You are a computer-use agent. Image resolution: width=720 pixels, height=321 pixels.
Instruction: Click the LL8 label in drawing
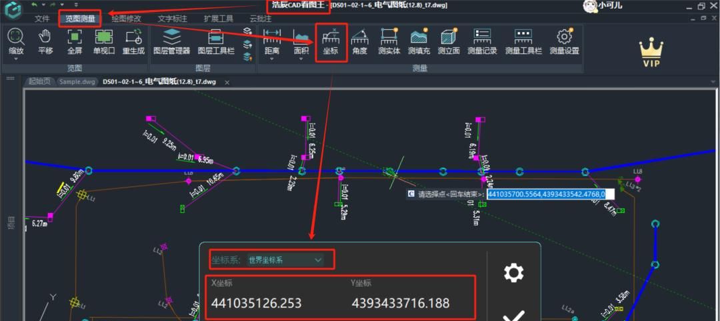tap(638, 171)
